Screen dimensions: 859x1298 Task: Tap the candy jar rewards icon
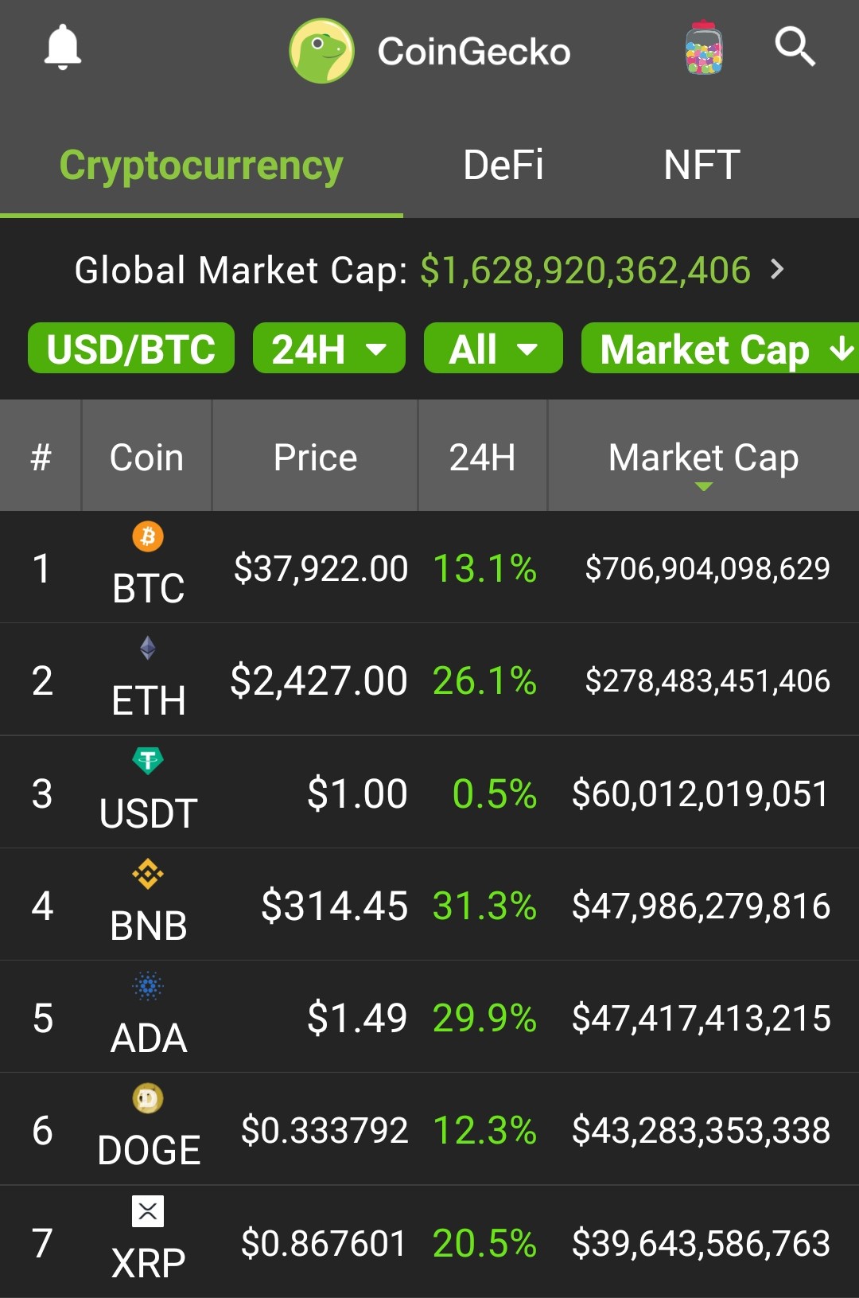(704, 48)
